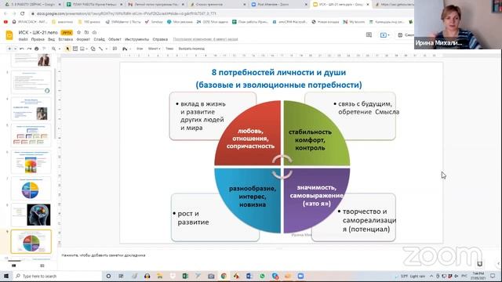502x282 pixels.
Task: Open the My Tenants bookmark
Action: (354, 22)
